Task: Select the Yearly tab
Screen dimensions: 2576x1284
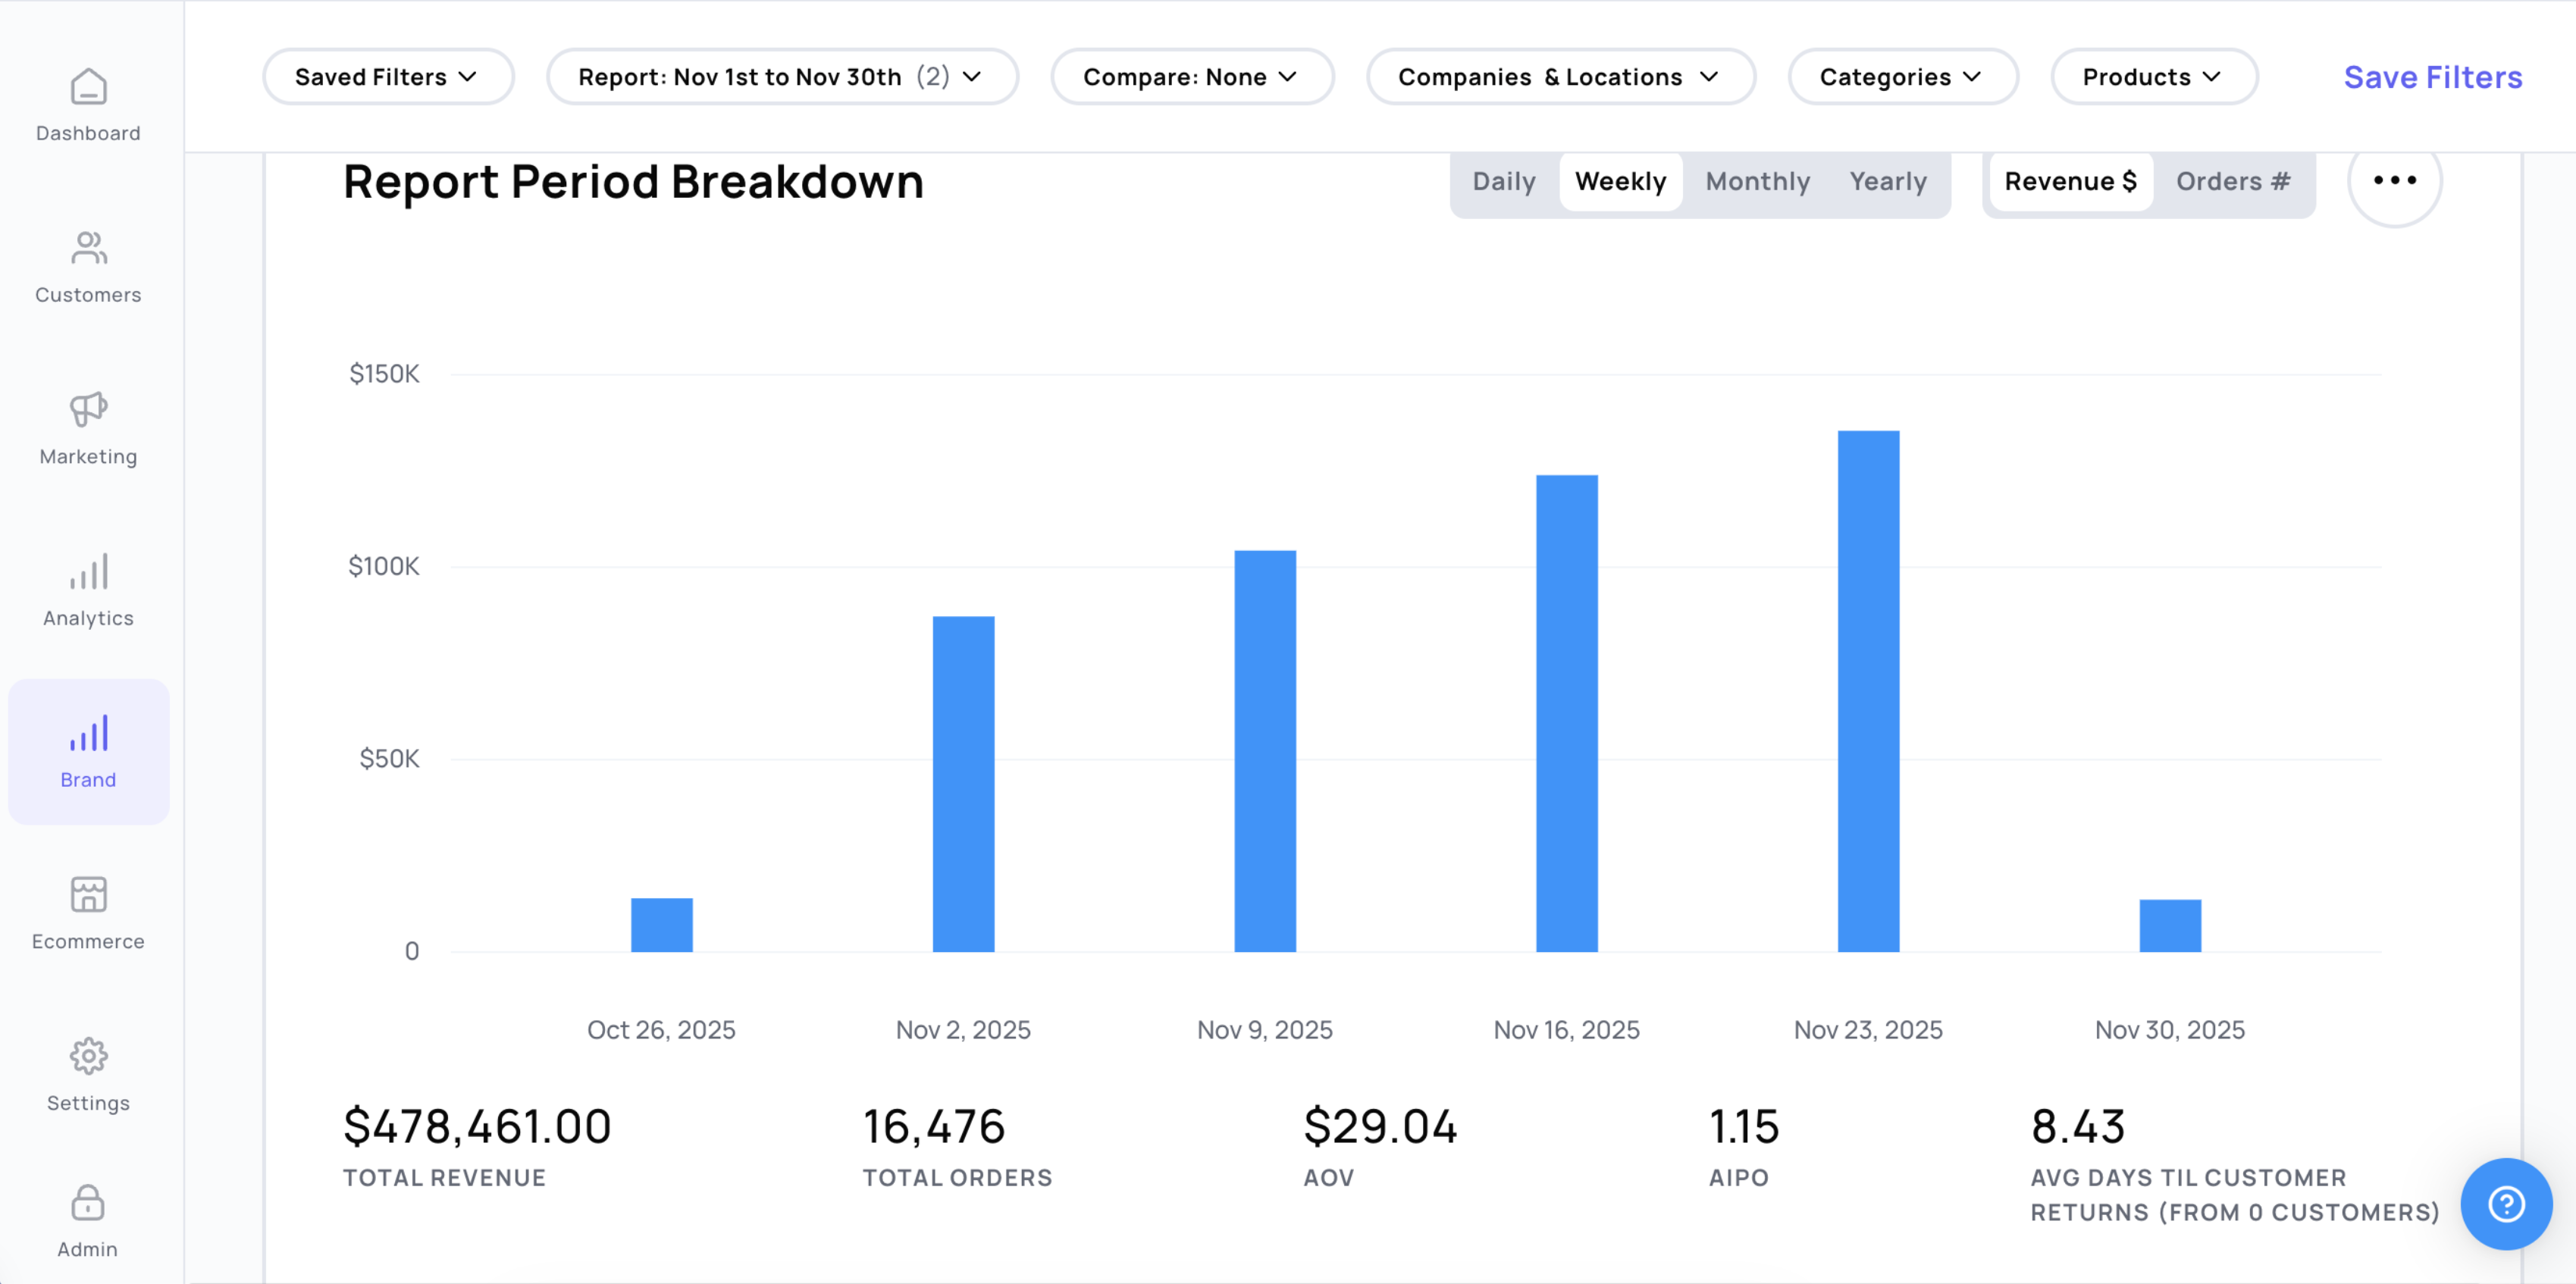Action: [1887, 181]
